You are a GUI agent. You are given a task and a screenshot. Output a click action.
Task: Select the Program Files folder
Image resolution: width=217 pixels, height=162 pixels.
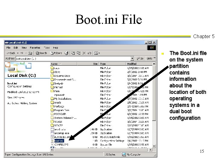(60, 110)
